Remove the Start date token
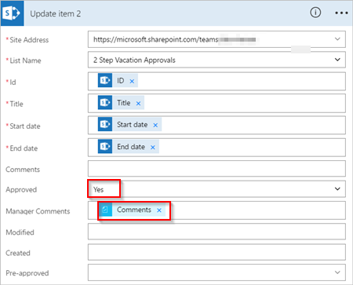 [x=155, y=125]
